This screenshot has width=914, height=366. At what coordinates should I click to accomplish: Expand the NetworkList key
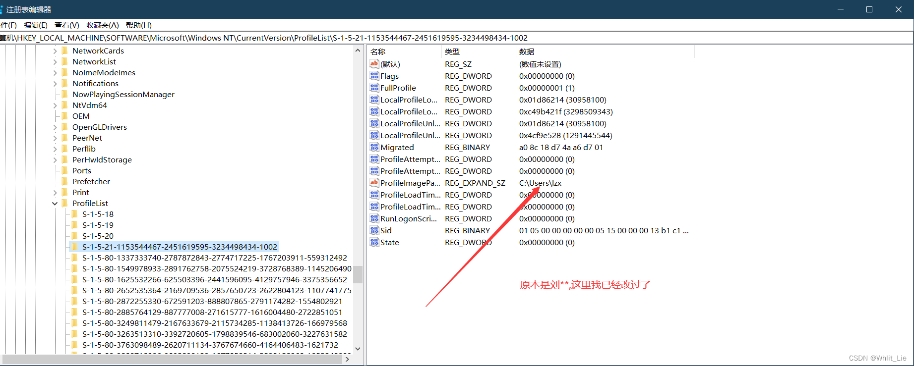[x=55, y=62]
